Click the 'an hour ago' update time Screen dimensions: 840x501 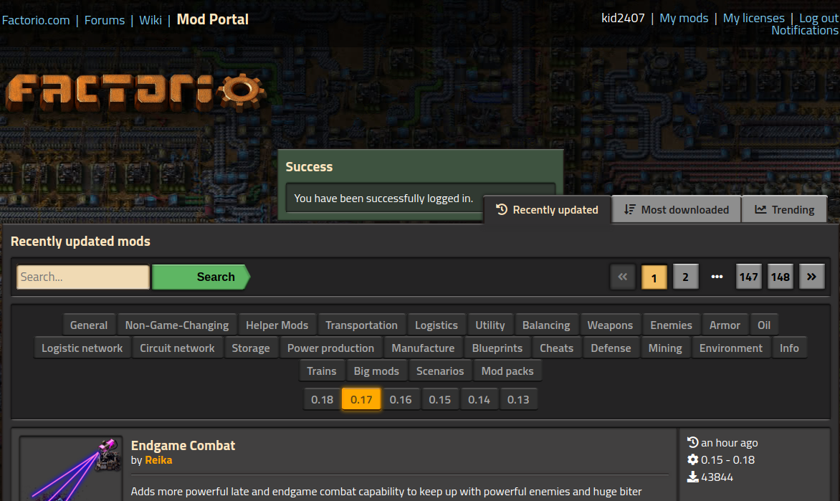[x=729, y=443]
